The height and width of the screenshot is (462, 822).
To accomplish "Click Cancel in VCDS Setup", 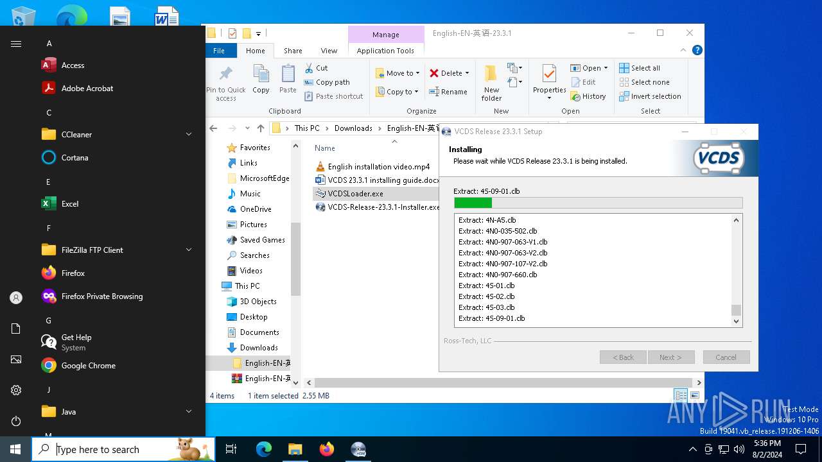I will pyautogui.click(x=726, y=357).
